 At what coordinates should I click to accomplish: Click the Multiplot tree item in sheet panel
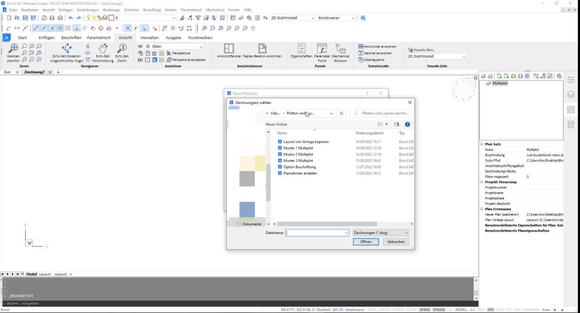(500, 83)
